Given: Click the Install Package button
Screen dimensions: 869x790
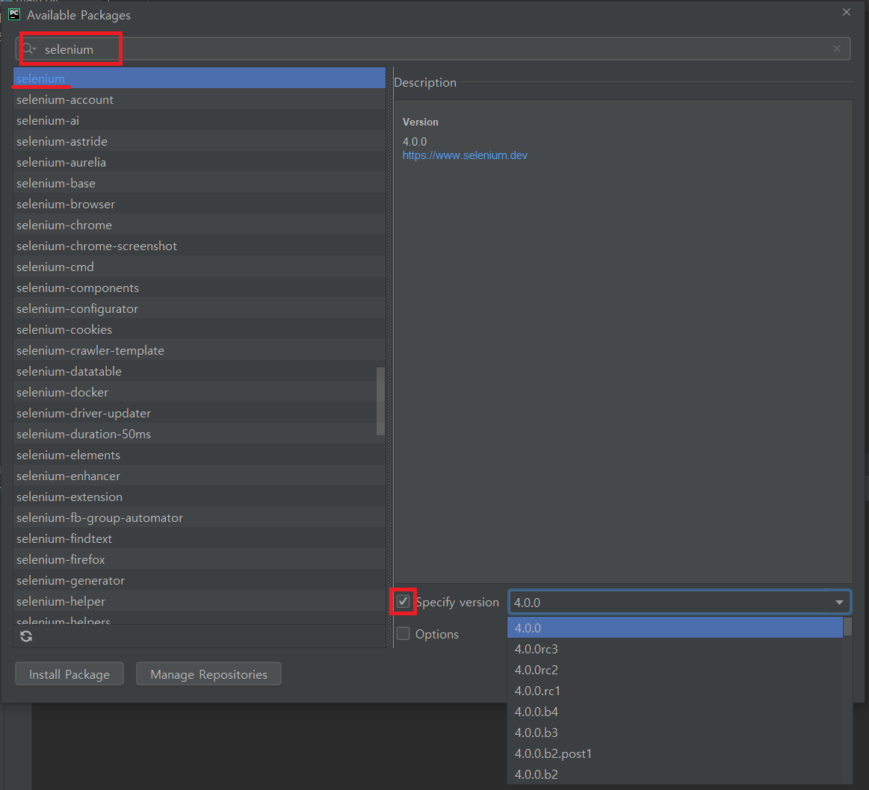Looking at the screenshot, I should pyautogui.click(x=69, y=674).
